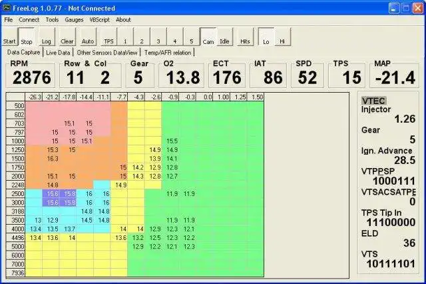Click the FreeLog title bar icon
The image size is (426, 284).
7,8
